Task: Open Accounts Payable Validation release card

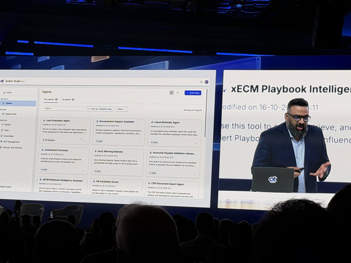Action: pyautogui.click(x=173, y=163)
